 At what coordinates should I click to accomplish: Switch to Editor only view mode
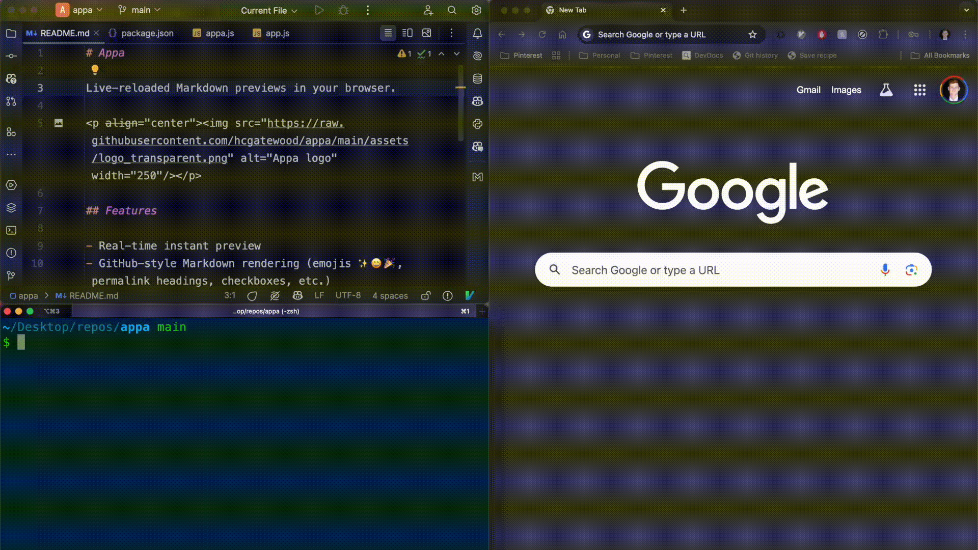388,33
